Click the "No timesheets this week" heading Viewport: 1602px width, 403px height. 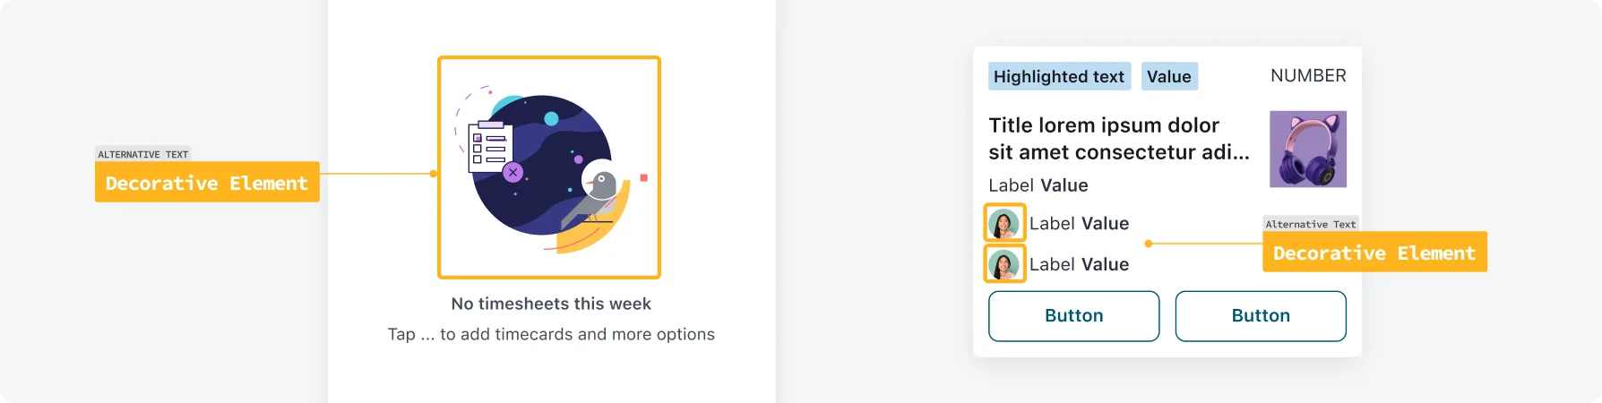[x=551, y=304]
